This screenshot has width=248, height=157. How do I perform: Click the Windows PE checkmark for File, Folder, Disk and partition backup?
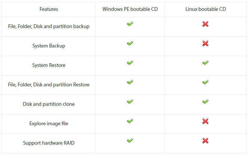(130, 24)
